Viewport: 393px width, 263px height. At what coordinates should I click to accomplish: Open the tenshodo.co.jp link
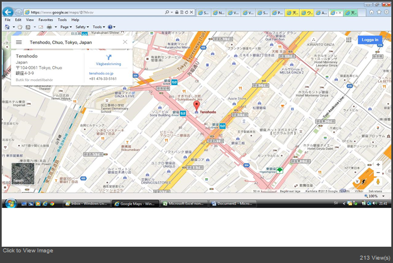tap(101, 73)
